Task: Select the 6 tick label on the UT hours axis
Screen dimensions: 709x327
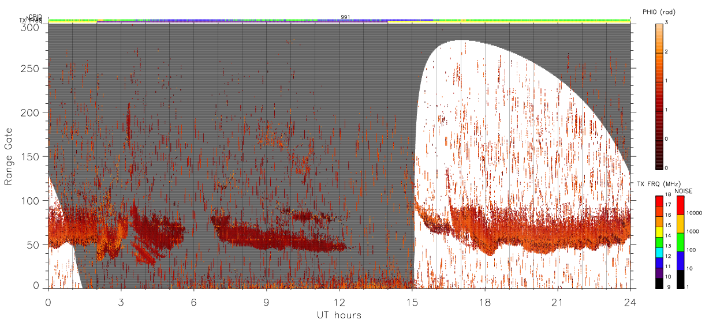Action: tap(194, 302)
